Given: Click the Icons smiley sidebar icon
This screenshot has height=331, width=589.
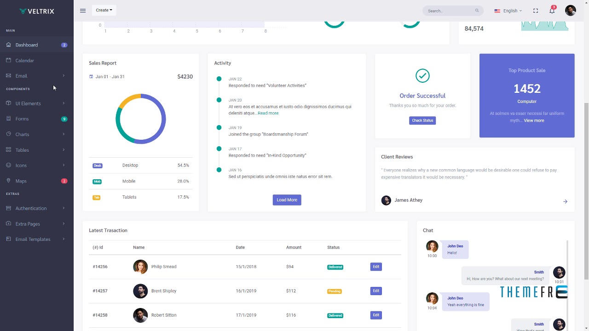Looking at the screenshot, I should point(9,165).
